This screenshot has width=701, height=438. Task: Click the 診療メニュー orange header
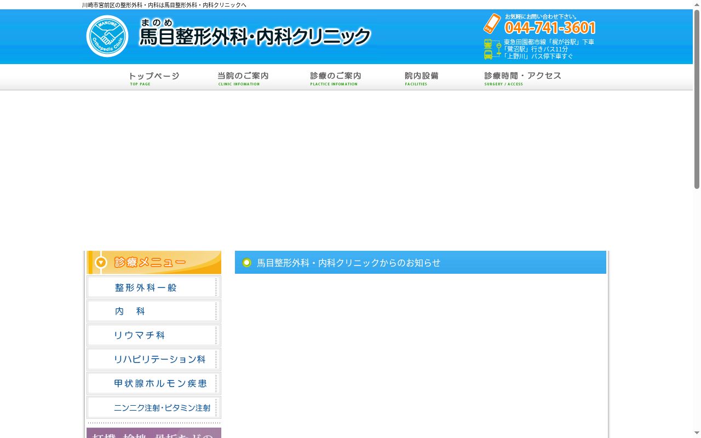coord(154,263)
